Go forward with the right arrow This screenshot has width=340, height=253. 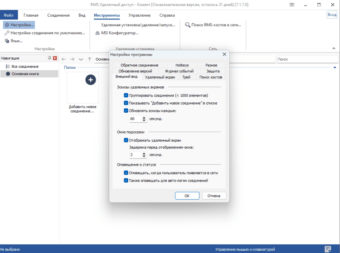pyautogui.click(x=72, y=59)
